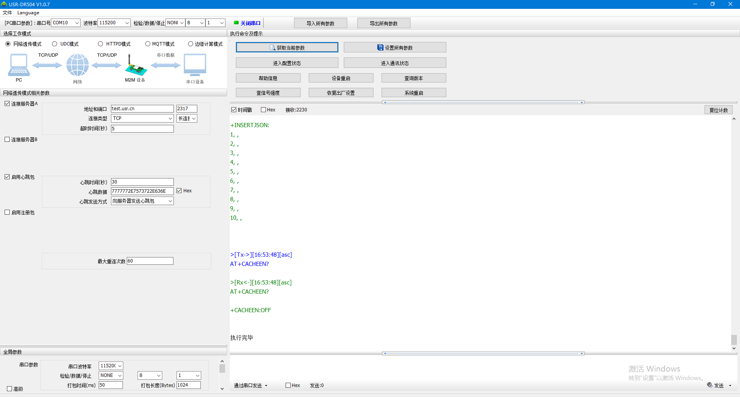Select the MQTT模式 radio button
This screenshot has height=397, width=740.
pyautogui.click(x=148, y=44)
